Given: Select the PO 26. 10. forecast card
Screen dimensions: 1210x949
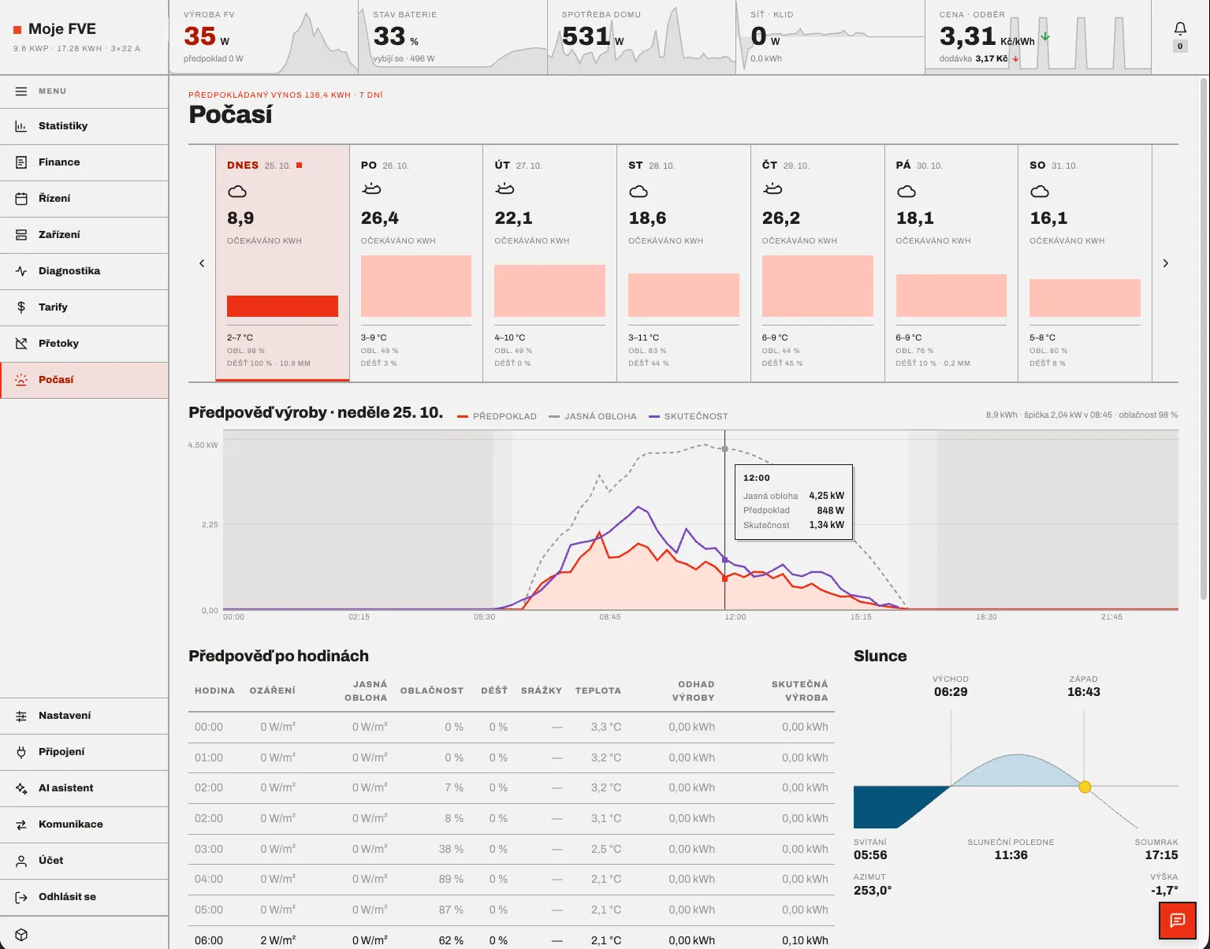Looking at the screenshot, I should 416,263.
